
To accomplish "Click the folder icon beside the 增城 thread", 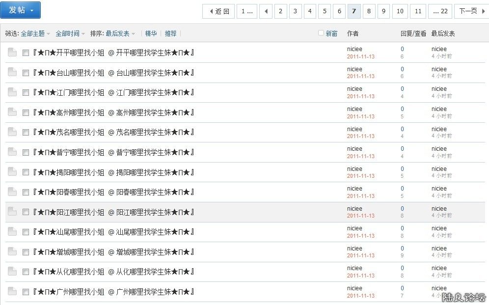I will tap(12, 251).
